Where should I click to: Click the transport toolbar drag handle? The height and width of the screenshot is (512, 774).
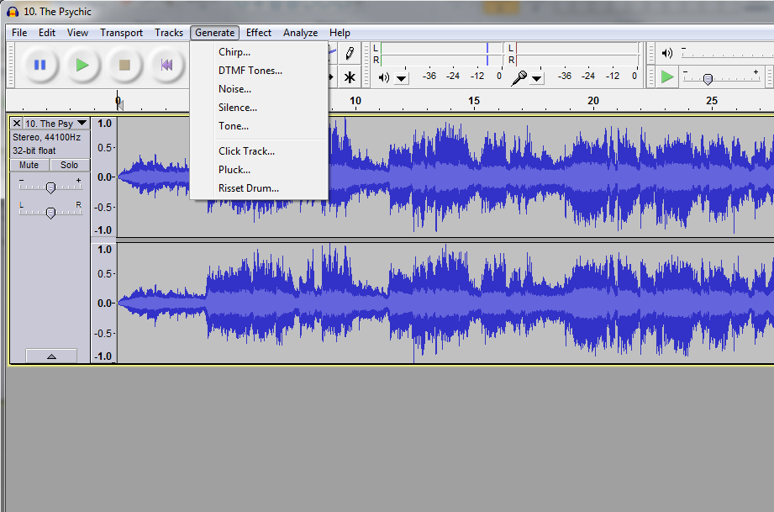tap(12, 66)
